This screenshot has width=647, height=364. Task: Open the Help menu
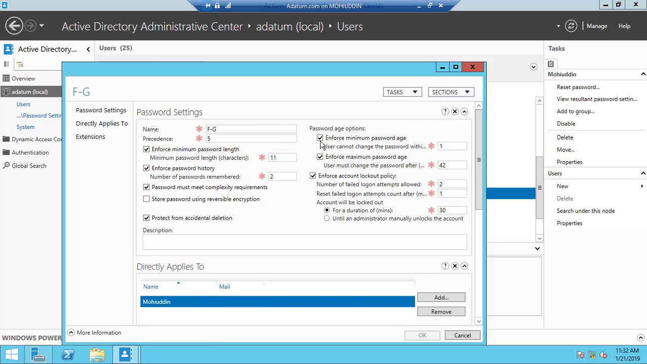pyautogui.click(x=624, y=26)
